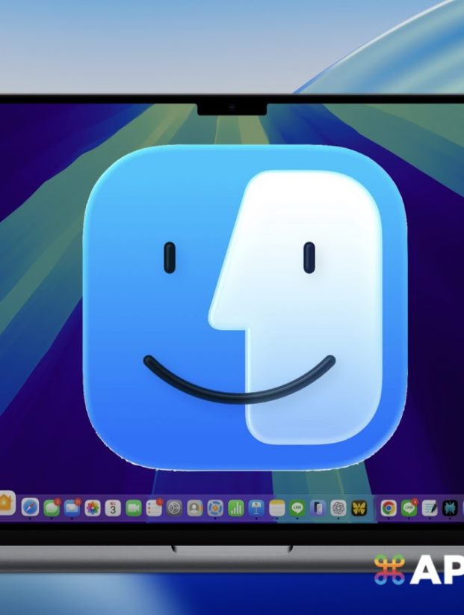Open the LINE icon with red badge
Screen dimensions: 464x615
(409, 508)
